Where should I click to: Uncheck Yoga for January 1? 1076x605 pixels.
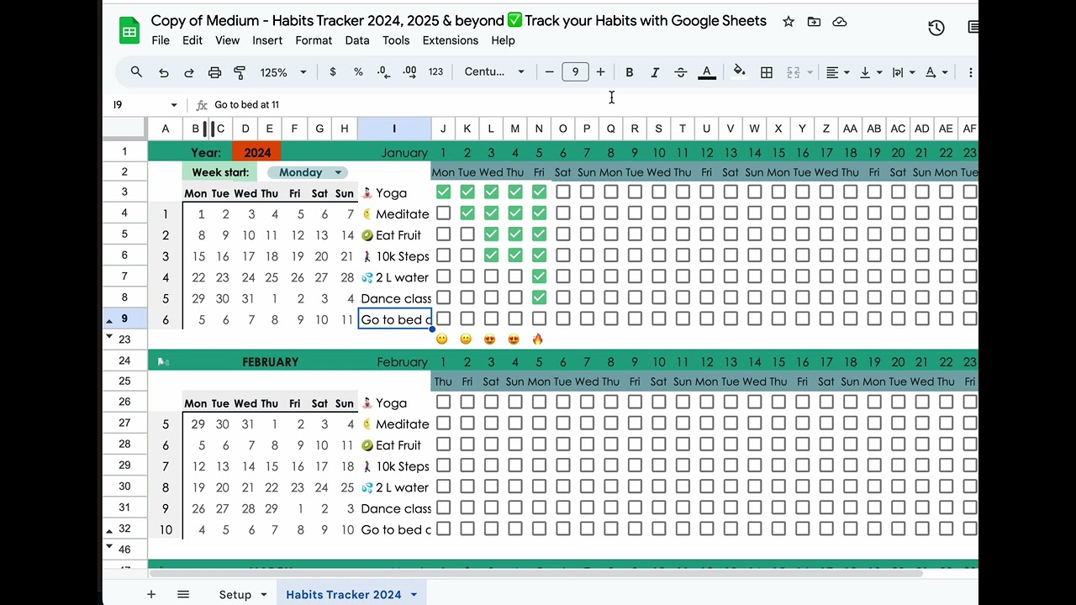pyautogui.click(x=443, y=192)
